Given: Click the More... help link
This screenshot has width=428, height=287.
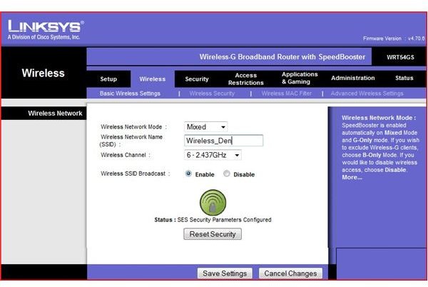Looking at the screenshot, I should point(352,177).
